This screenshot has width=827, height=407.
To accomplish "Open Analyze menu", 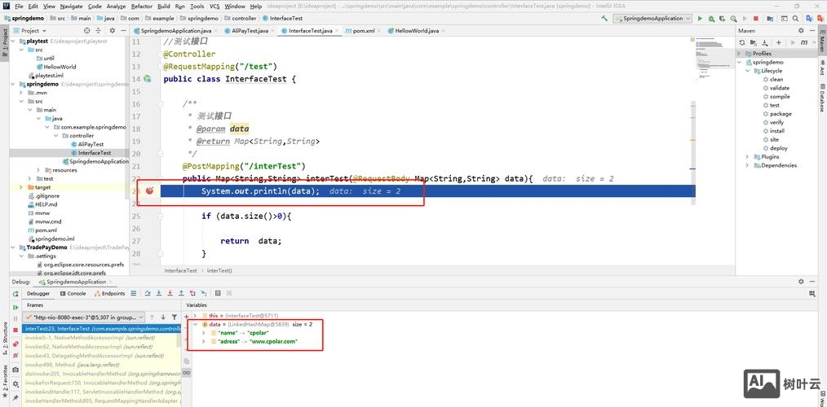I will point(116,7).
